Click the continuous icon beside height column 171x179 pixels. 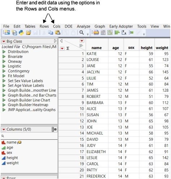click(4, 158)
